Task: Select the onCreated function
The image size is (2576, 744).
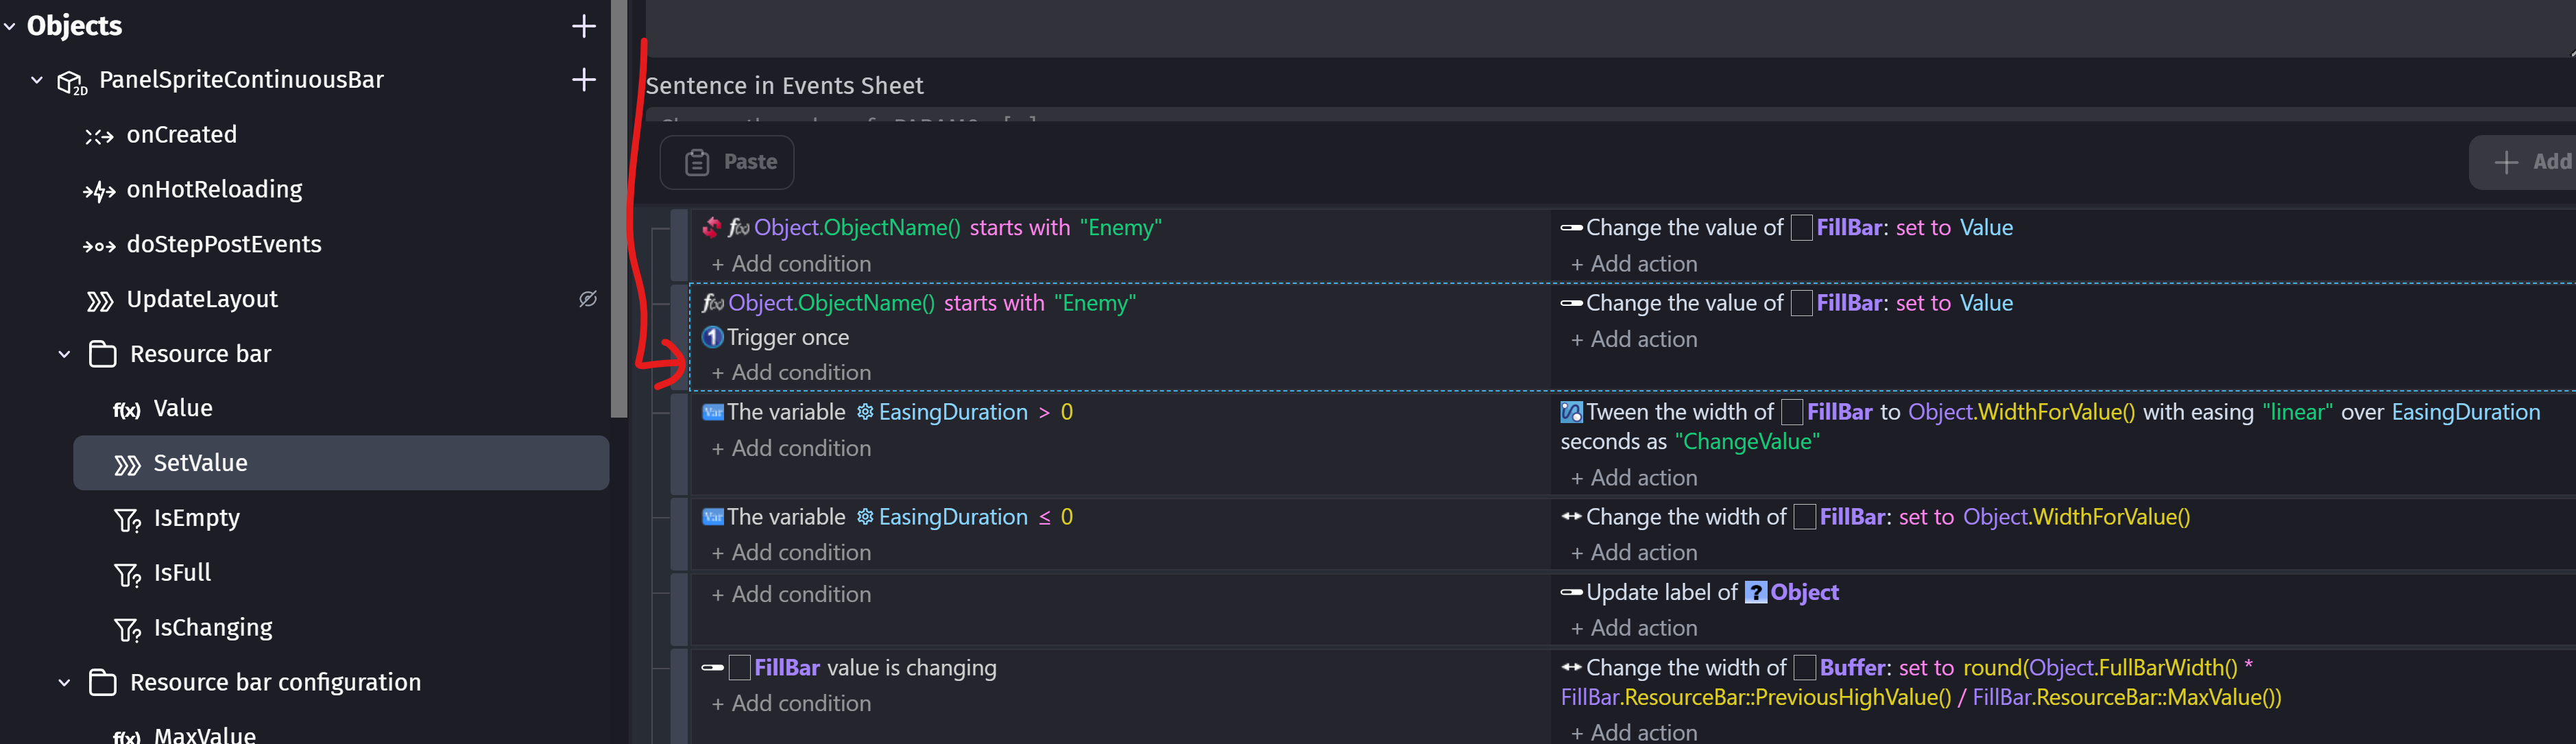Action: (x=181, y=134)
